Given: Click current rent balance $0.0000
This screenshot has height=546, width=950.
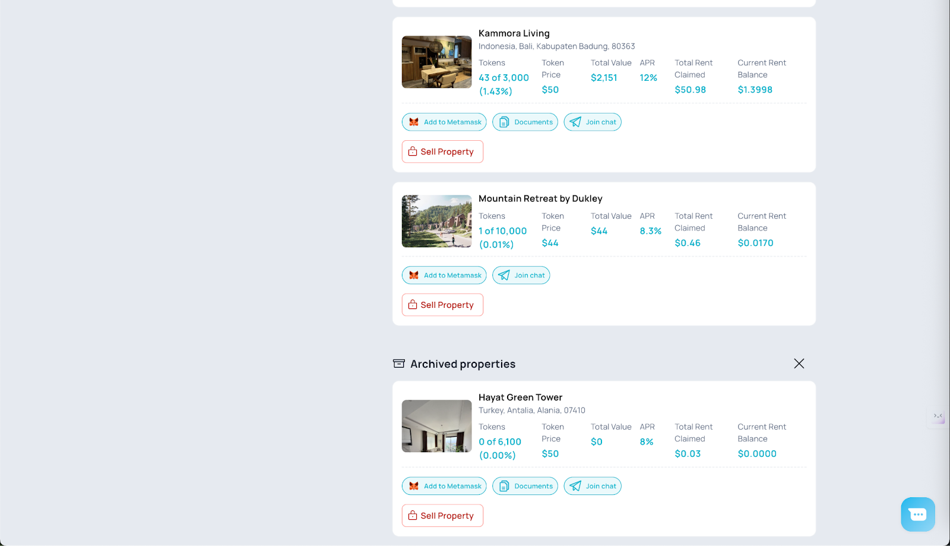Looking at the screenshot, I should [x=757, y=454].
